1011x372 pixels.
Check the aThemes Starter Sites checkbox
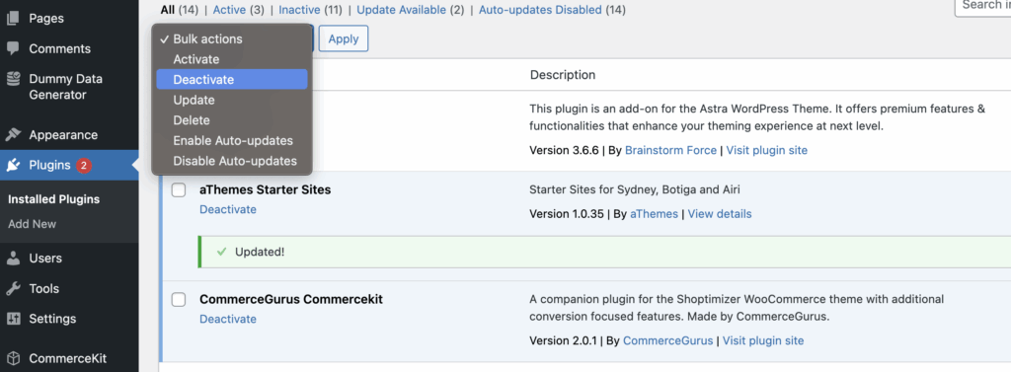pos(179,190)
